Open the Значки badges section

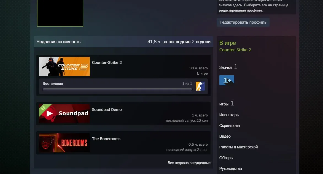[x=225, y=67]
